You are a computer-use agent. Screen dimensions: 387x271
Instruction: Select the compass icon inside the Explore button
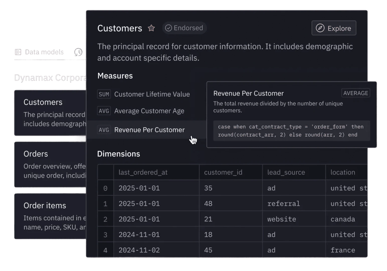click(x=320, y=28)
